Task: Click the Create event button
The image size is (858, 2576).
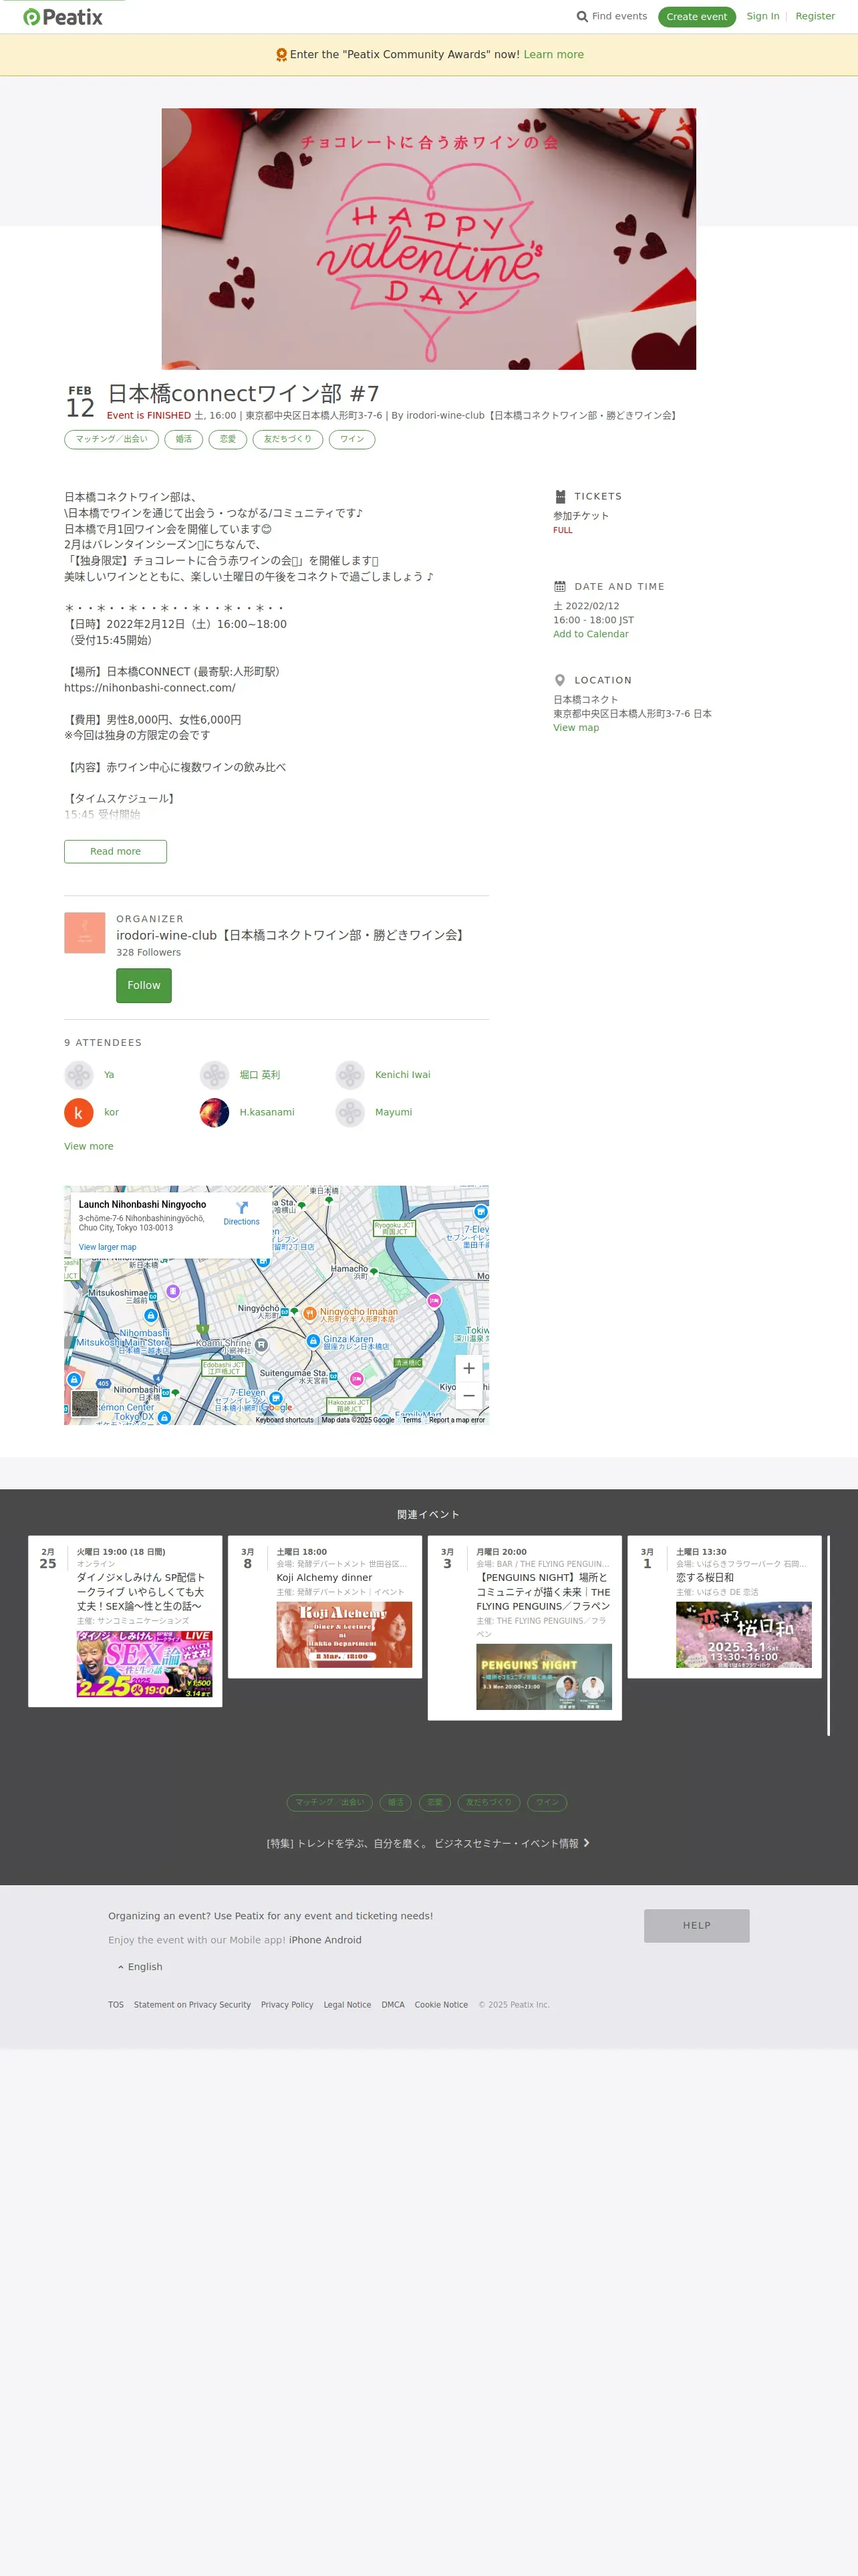Action: point(696,17)
